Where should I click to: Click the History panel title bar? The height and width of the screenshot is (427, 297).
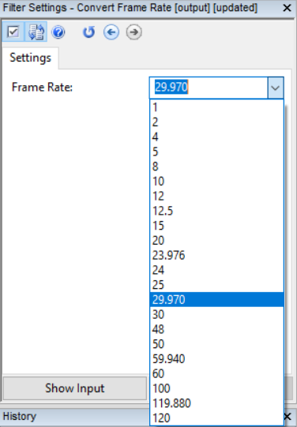point(75,417)
